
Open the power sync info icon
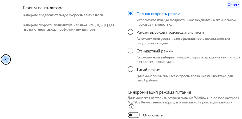(131, 107)
